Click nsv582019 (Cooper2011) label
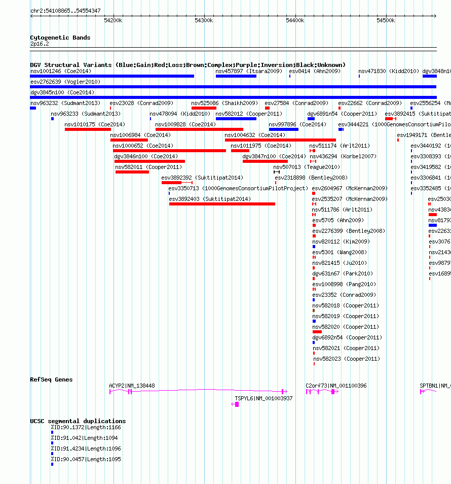 (346, 316)
